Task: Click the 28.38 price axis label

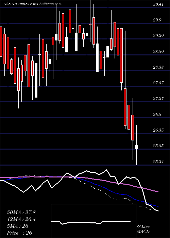Action: tap(158, 67)
